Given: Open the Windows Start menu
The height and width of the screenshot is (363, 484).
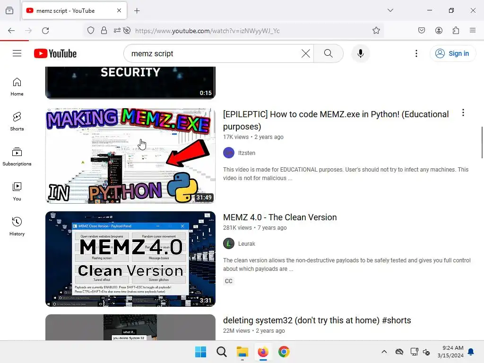Looking at the screenshot, I should tap(200, 352).
